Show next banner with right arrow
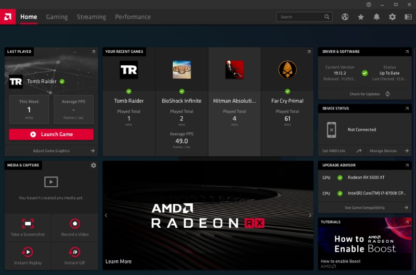Image resolution: width=416 pixels, height=275 pixels. pyautogui.click(x=310, y=215)
